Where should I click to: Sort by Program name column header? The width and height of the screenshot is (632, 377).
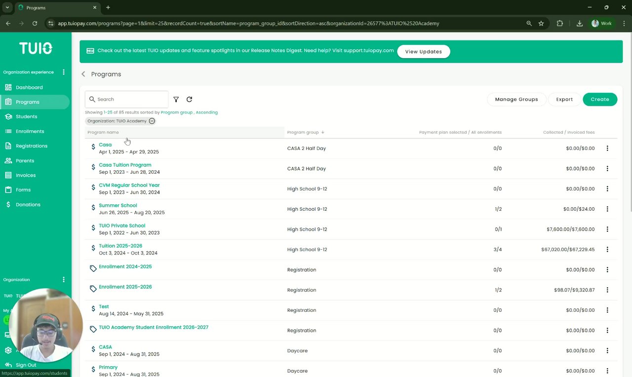click(x=103, y=132)
